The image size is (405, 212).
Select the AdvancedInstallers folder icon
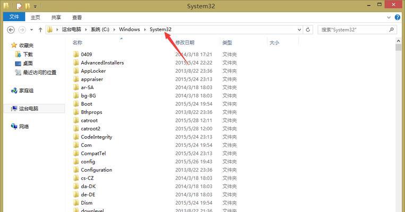[x=76, y=63]
